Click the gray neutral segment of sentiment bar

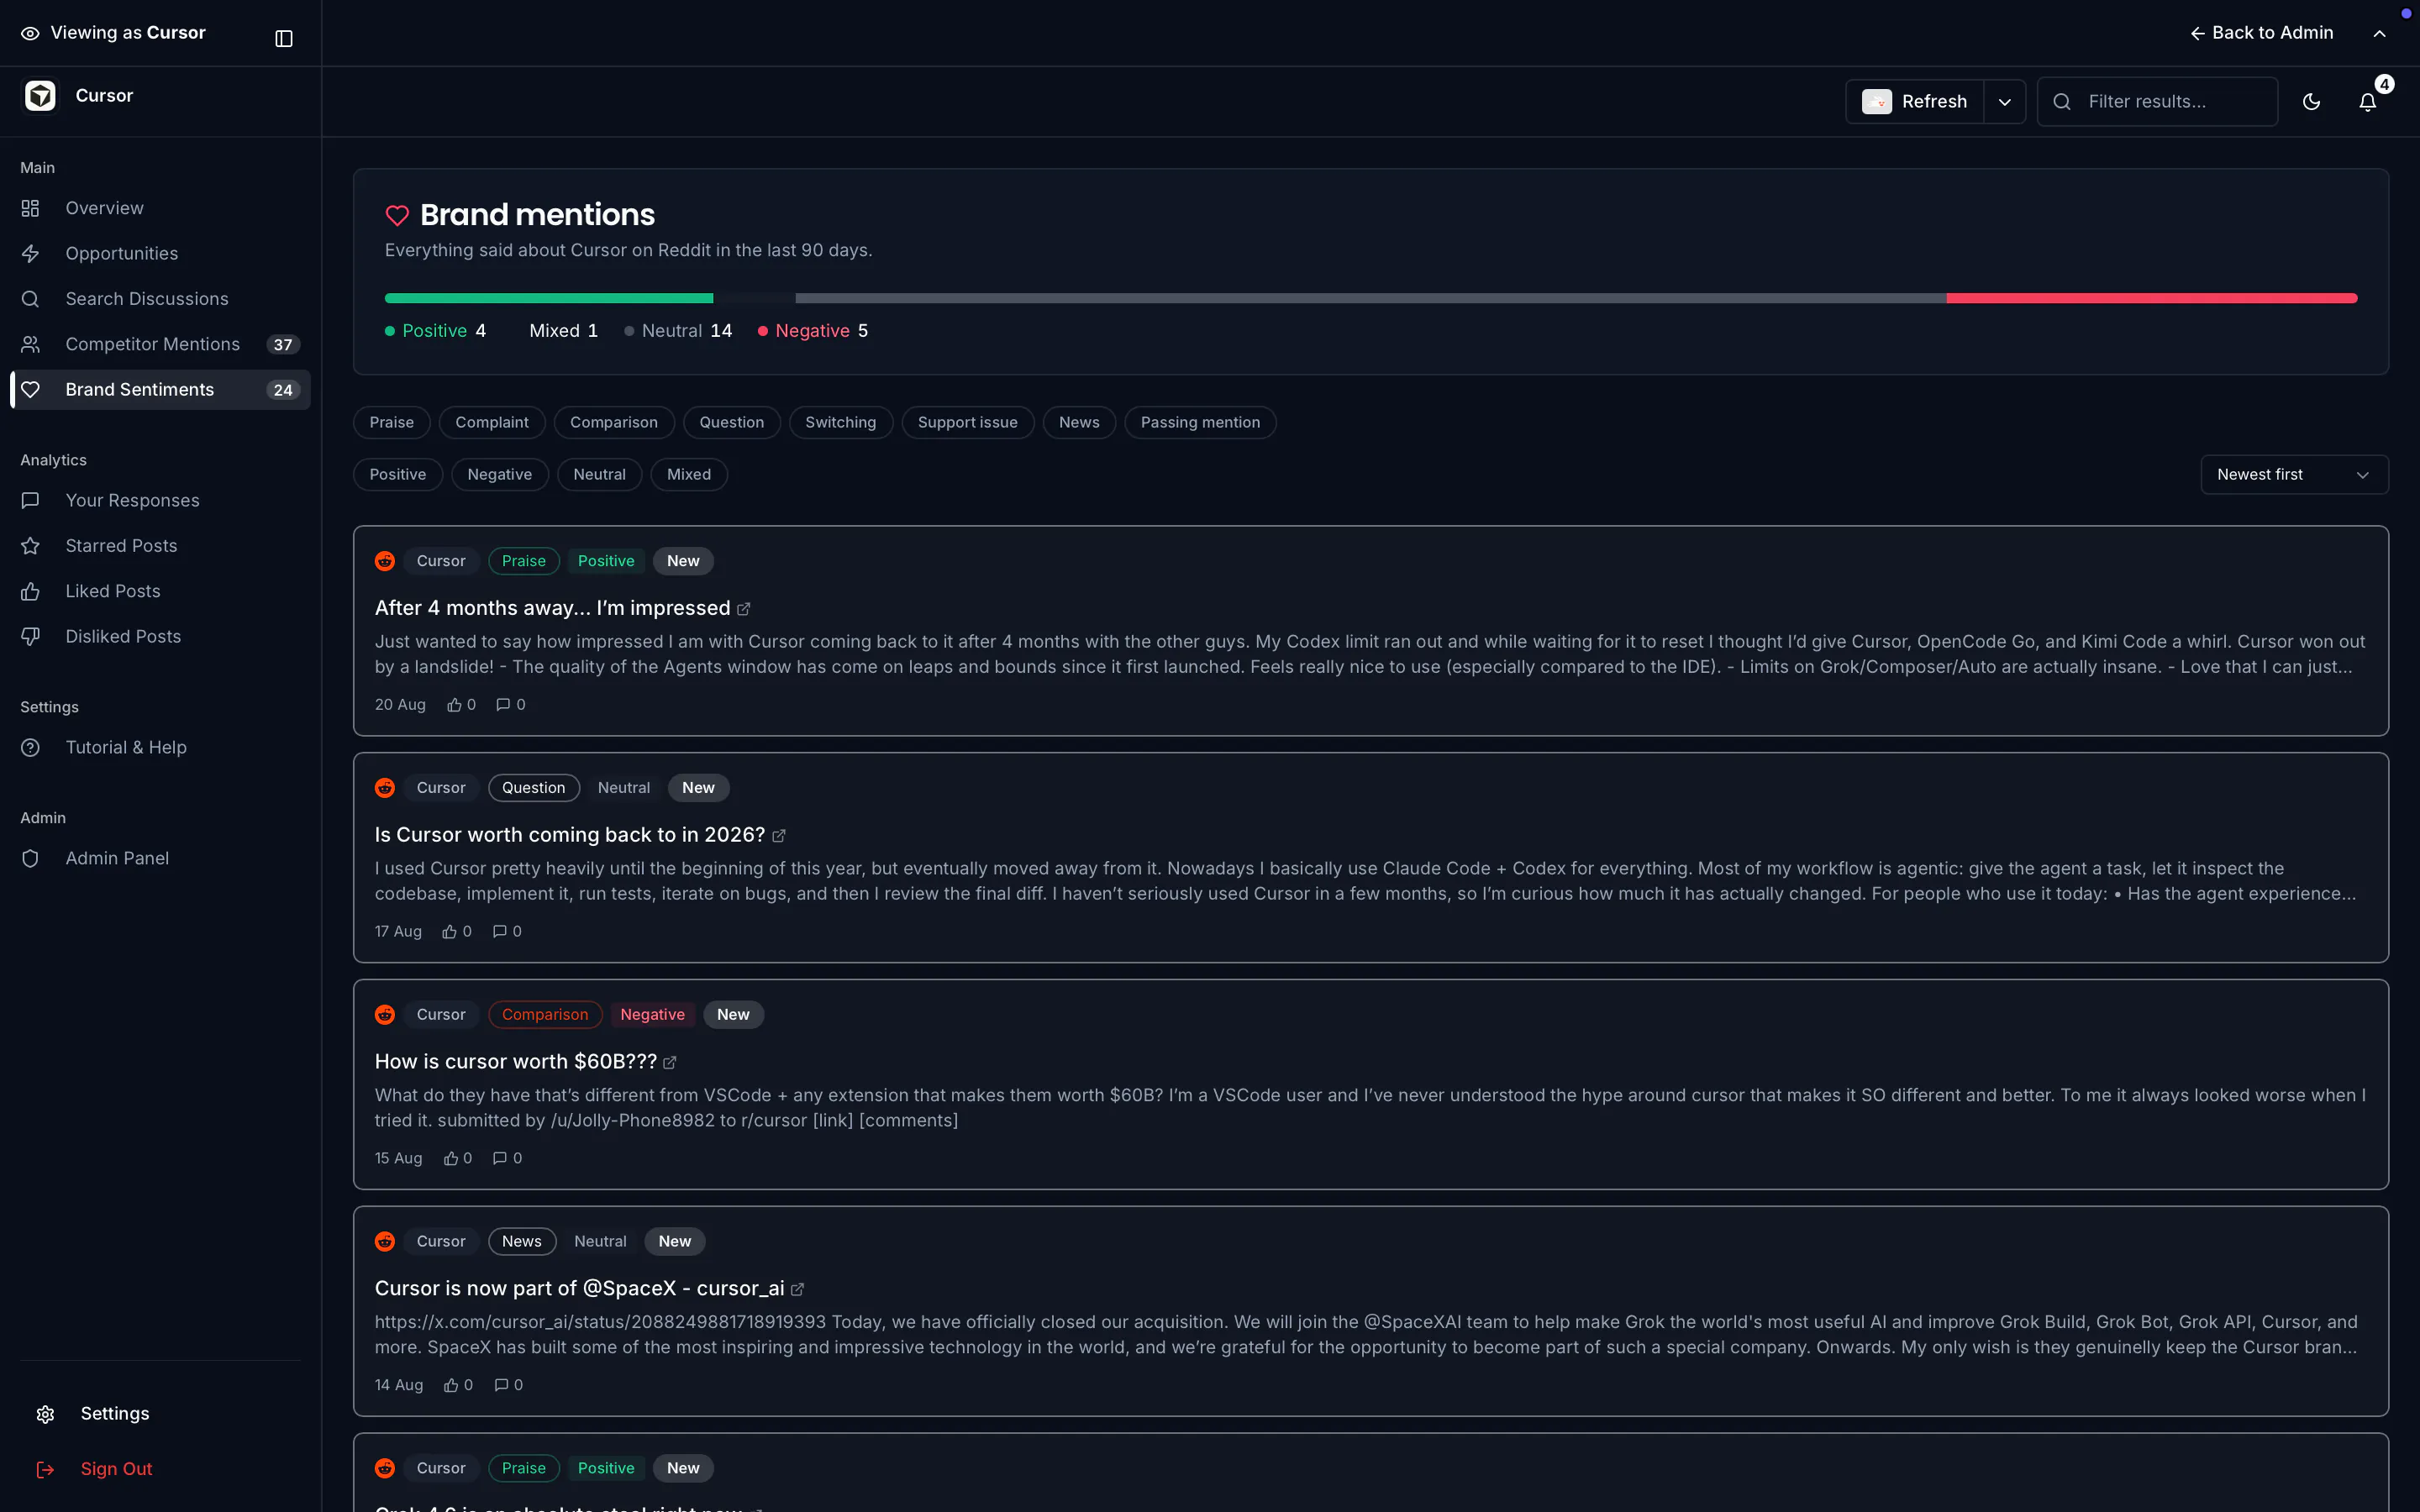tap(1371, 298)
